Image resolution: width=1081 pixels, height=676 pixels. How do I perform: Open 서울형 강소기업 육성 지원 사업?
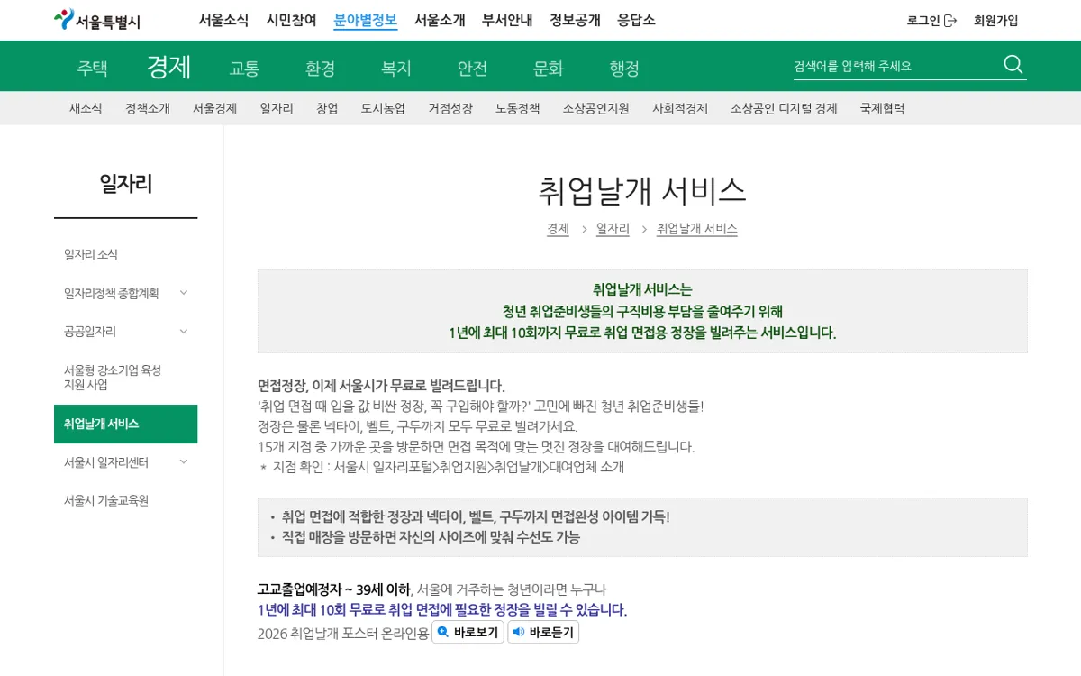[113, 377]
